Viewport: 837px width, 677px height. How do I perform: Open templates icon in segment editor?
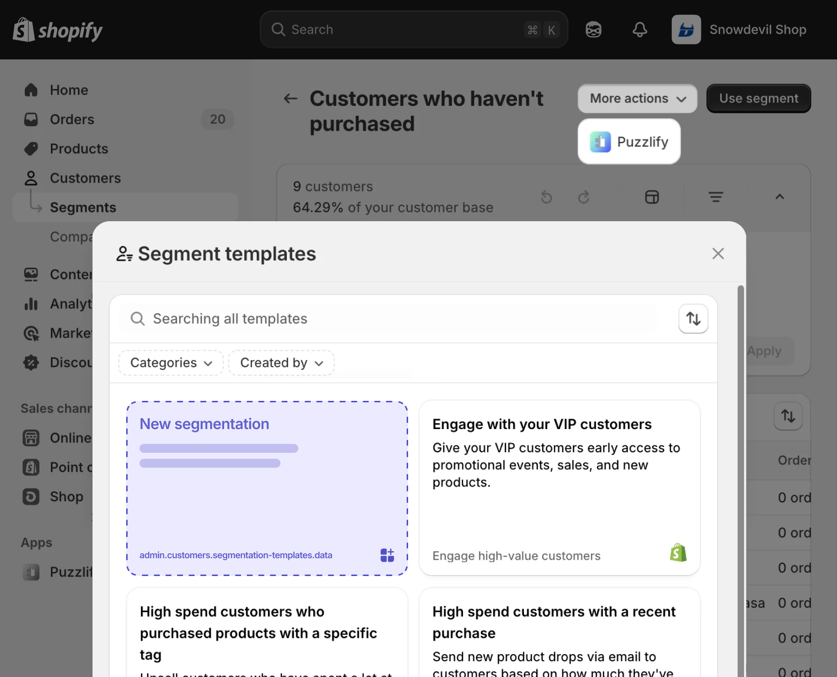(x=652, y=197)
